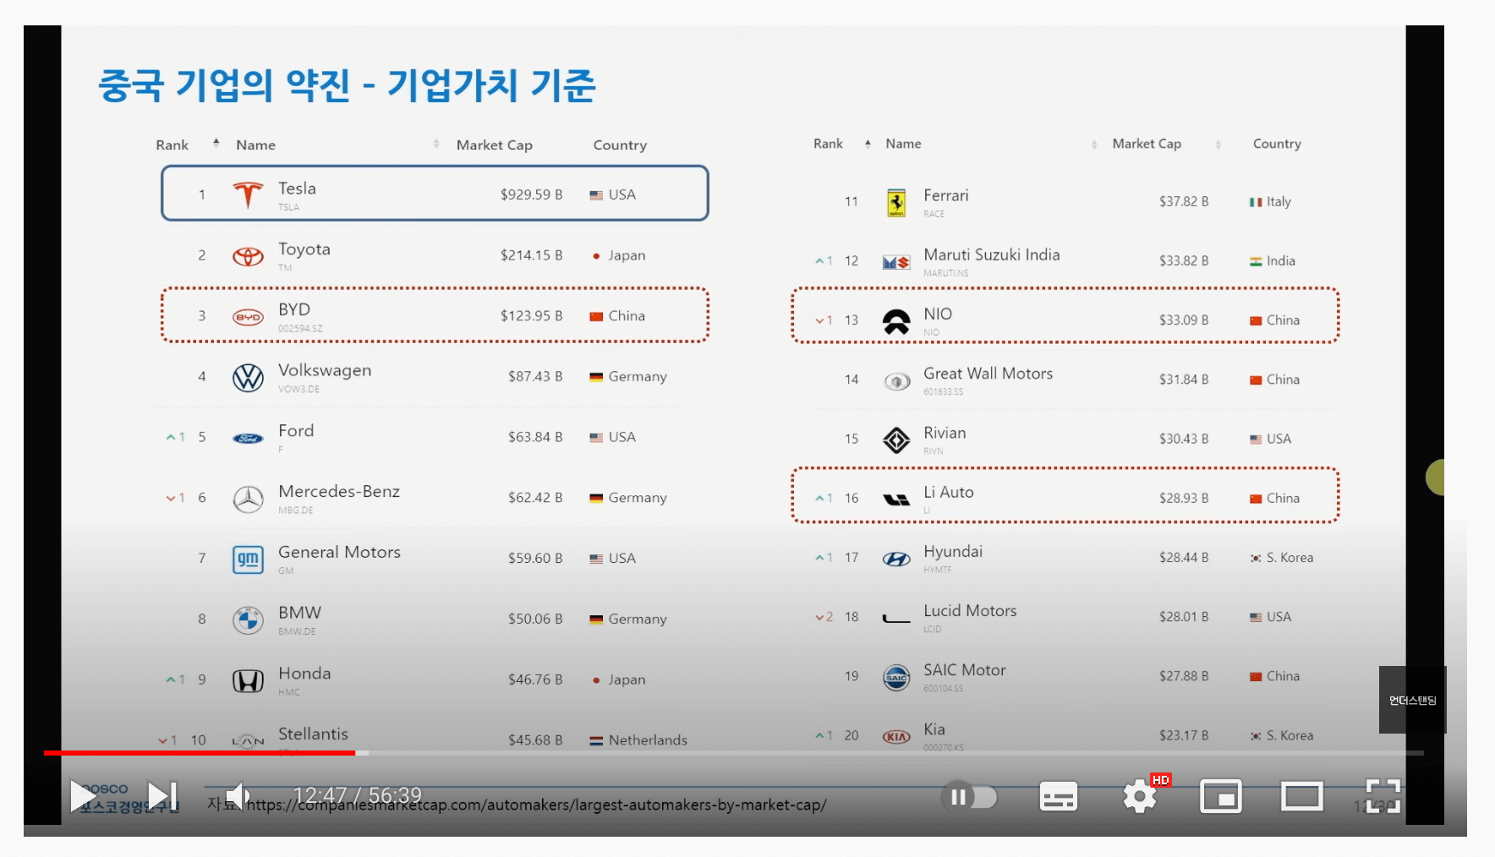The image size is (1495, 857).
Task: Click the Stellantis company name
Action: pos(313,734)
